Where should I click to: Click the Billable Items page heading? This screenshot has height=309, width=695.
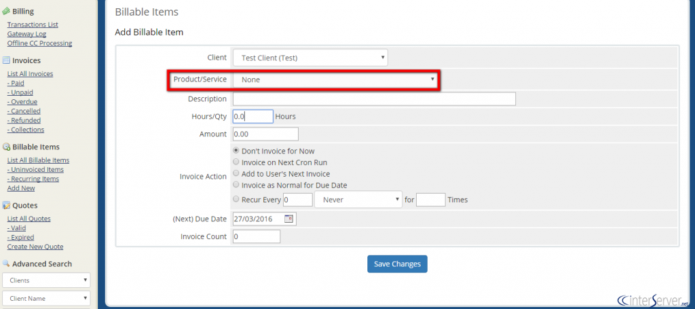(147, 12)
